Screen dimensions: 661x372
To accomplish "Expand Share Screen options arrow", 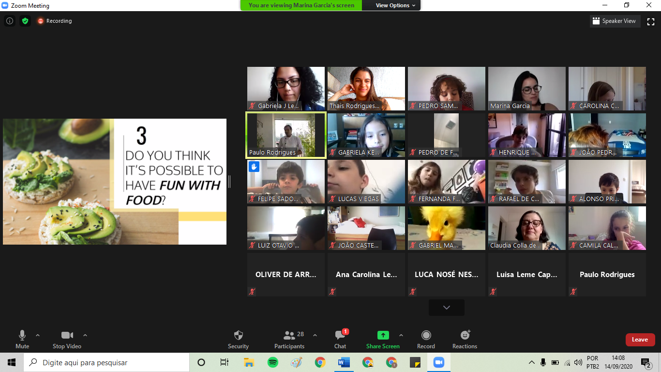I will [x=401, y=335].
